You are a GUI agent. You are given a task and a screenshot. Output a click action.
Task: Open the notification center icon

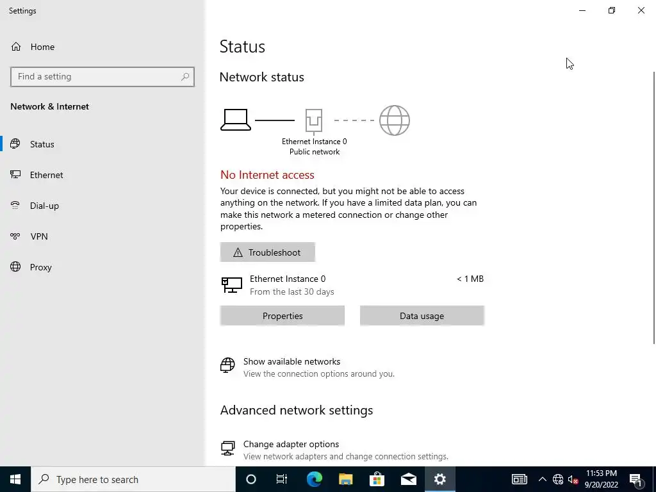pos(635,479)
